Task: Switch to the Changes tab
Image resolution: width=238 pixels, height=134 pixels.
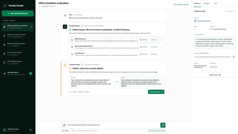Action: [x=206, y=3]
